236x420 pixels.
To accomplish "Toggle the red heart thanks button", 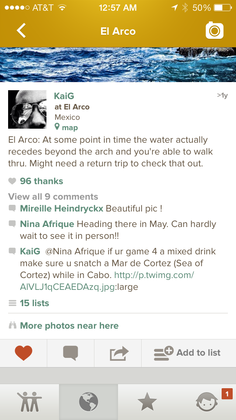I will pos(24,353).
